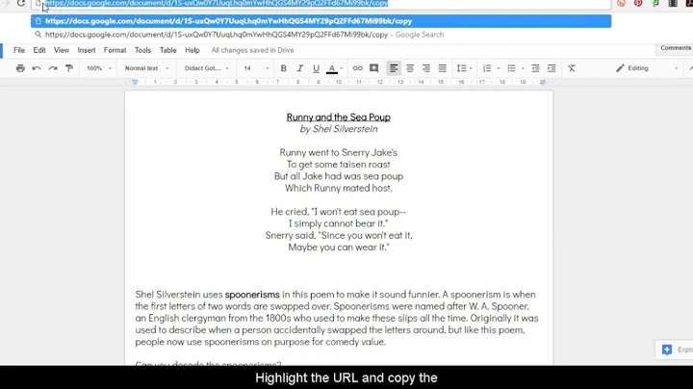Clear formatting with the Tx icon
The height and width of the screenshot is (389, 693).
pyautogui.click(x=572, y=68)
